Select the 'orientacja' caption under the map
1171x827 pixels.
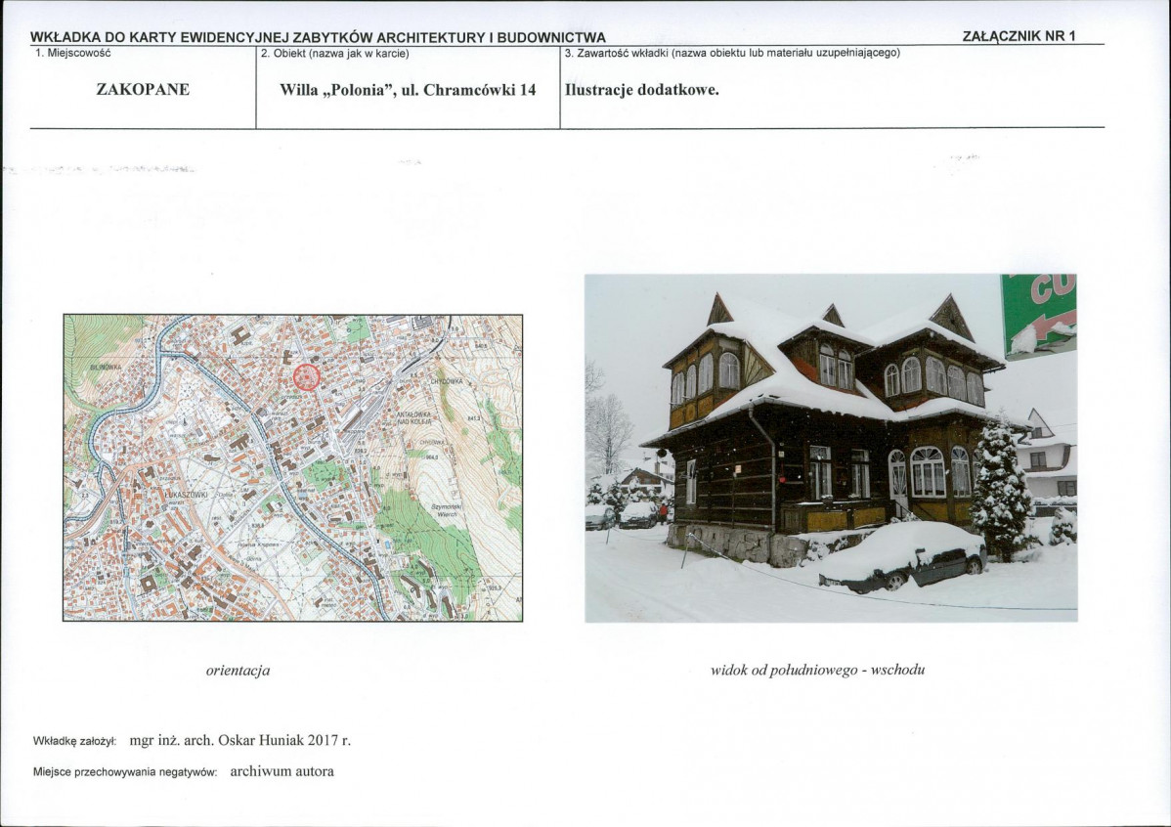[239, 671]
